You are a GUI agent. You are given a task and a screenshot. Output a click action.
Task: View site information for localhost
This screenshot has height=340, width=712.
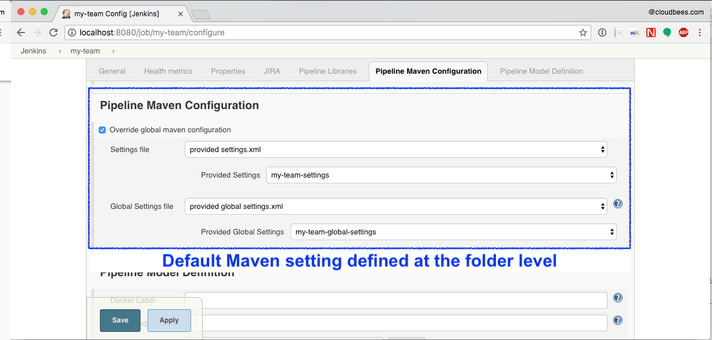73,32
